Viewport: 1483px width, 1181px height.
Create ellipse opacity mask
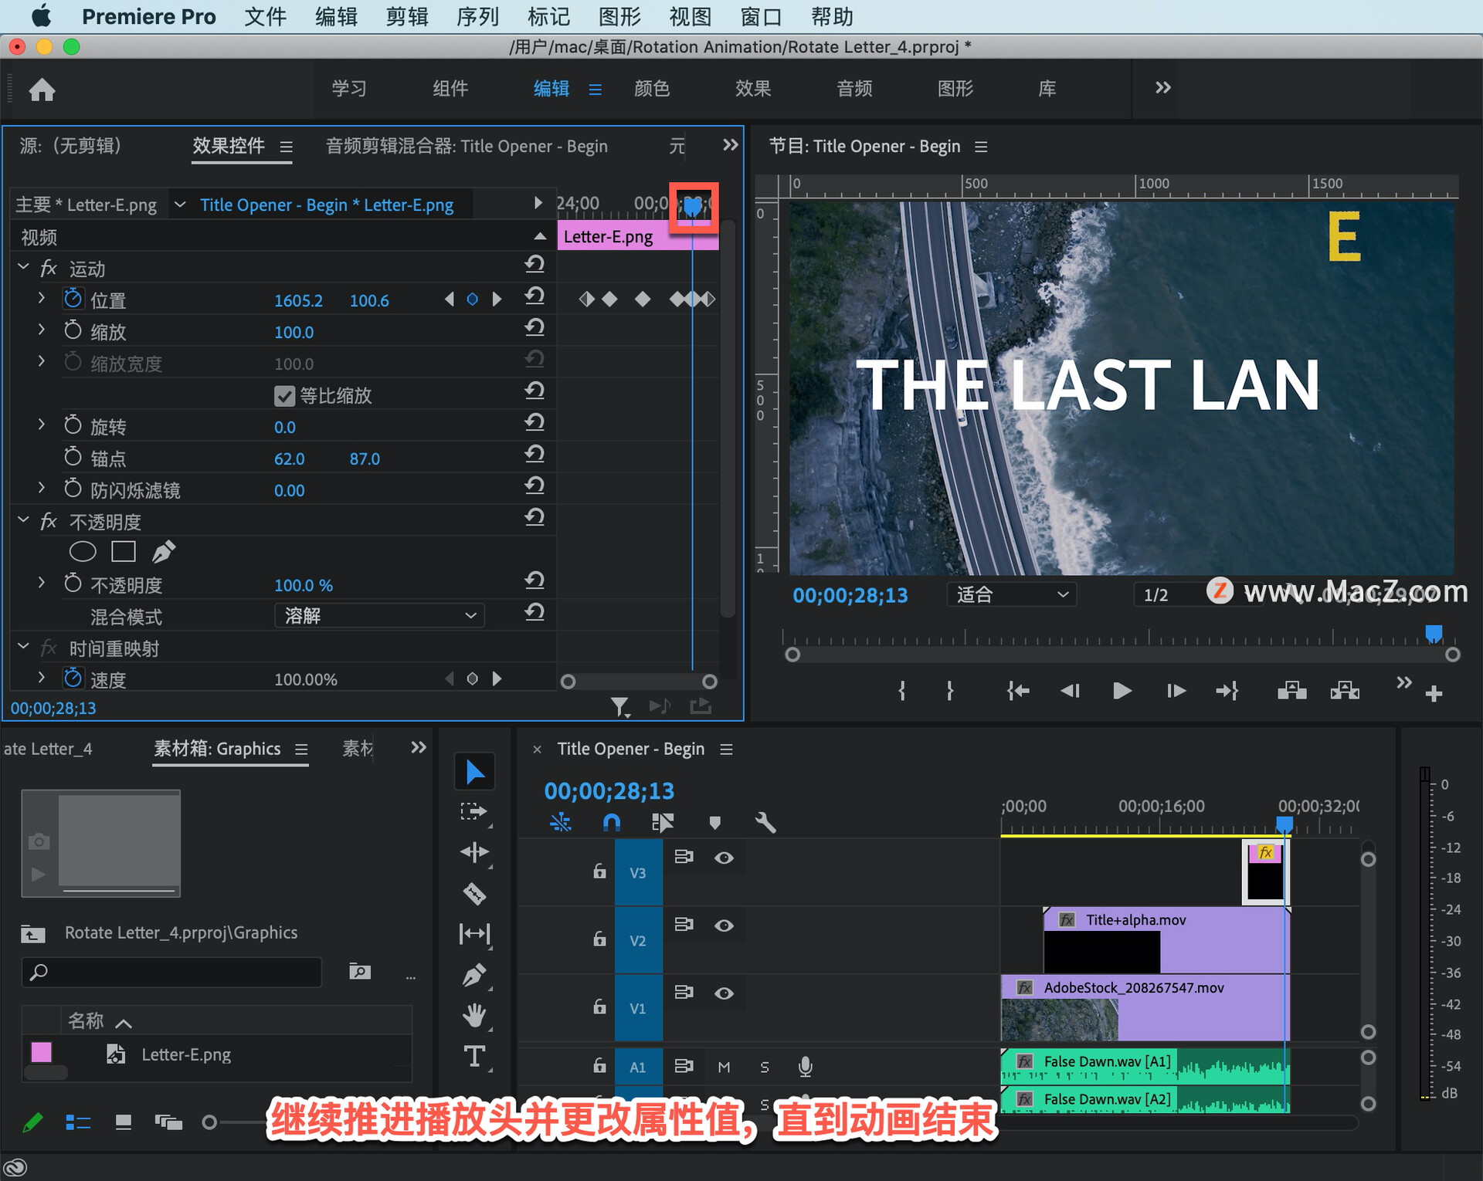click(83, 551)
